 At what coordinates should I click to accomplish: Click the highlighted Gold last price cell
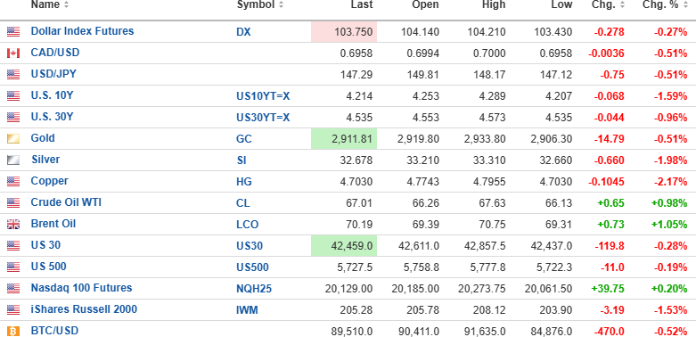pyautogui.click(x=344, y=139)
